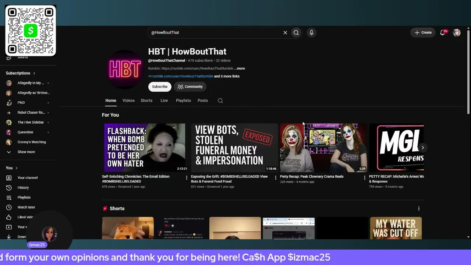Open PETTY RECAP: Michelle's Arrest video title
471x265 pixels.
point(396,179)
